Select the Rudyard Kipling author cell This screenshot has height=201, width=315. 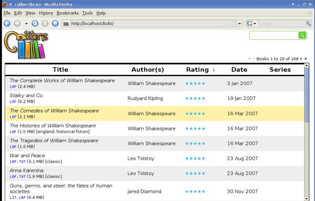click(x=145, y=98)
